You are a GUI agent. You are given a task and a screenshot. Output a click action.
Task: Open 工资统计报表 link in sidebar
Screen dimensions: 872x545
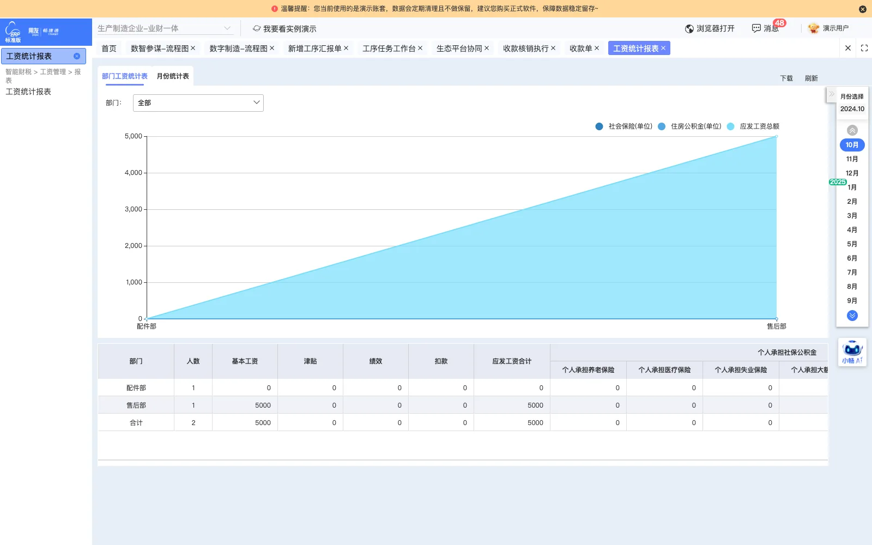(28, 92)
